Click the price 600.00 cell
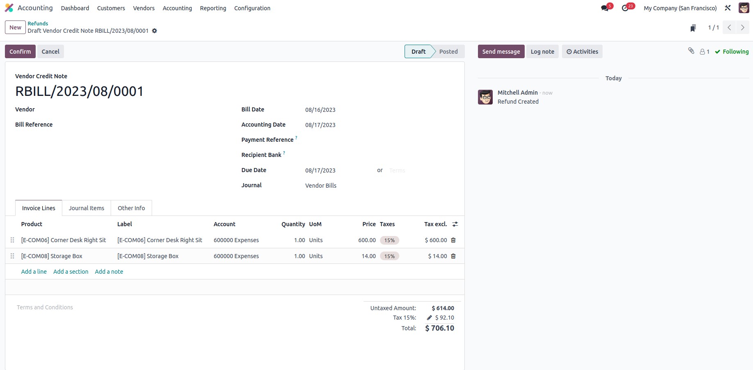The height and width of the screenshot is (370, 753). point(367,240)
